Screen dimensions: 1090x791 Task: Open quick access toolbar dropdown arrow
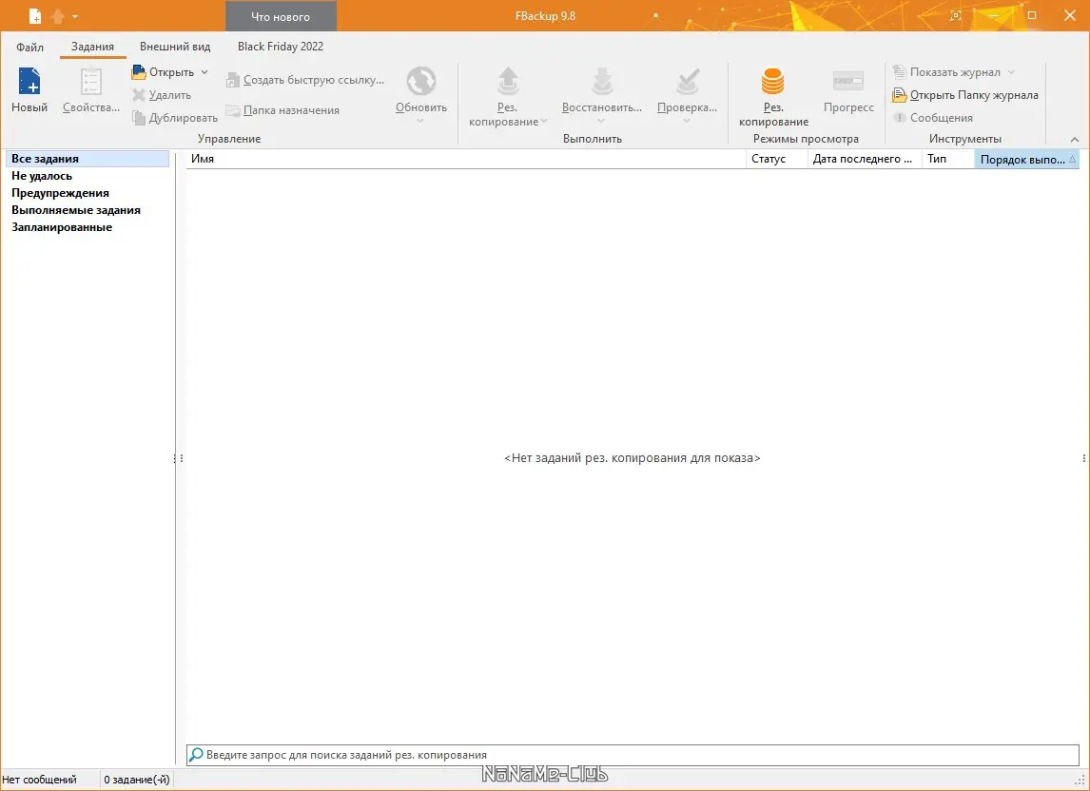click(75, 16)
